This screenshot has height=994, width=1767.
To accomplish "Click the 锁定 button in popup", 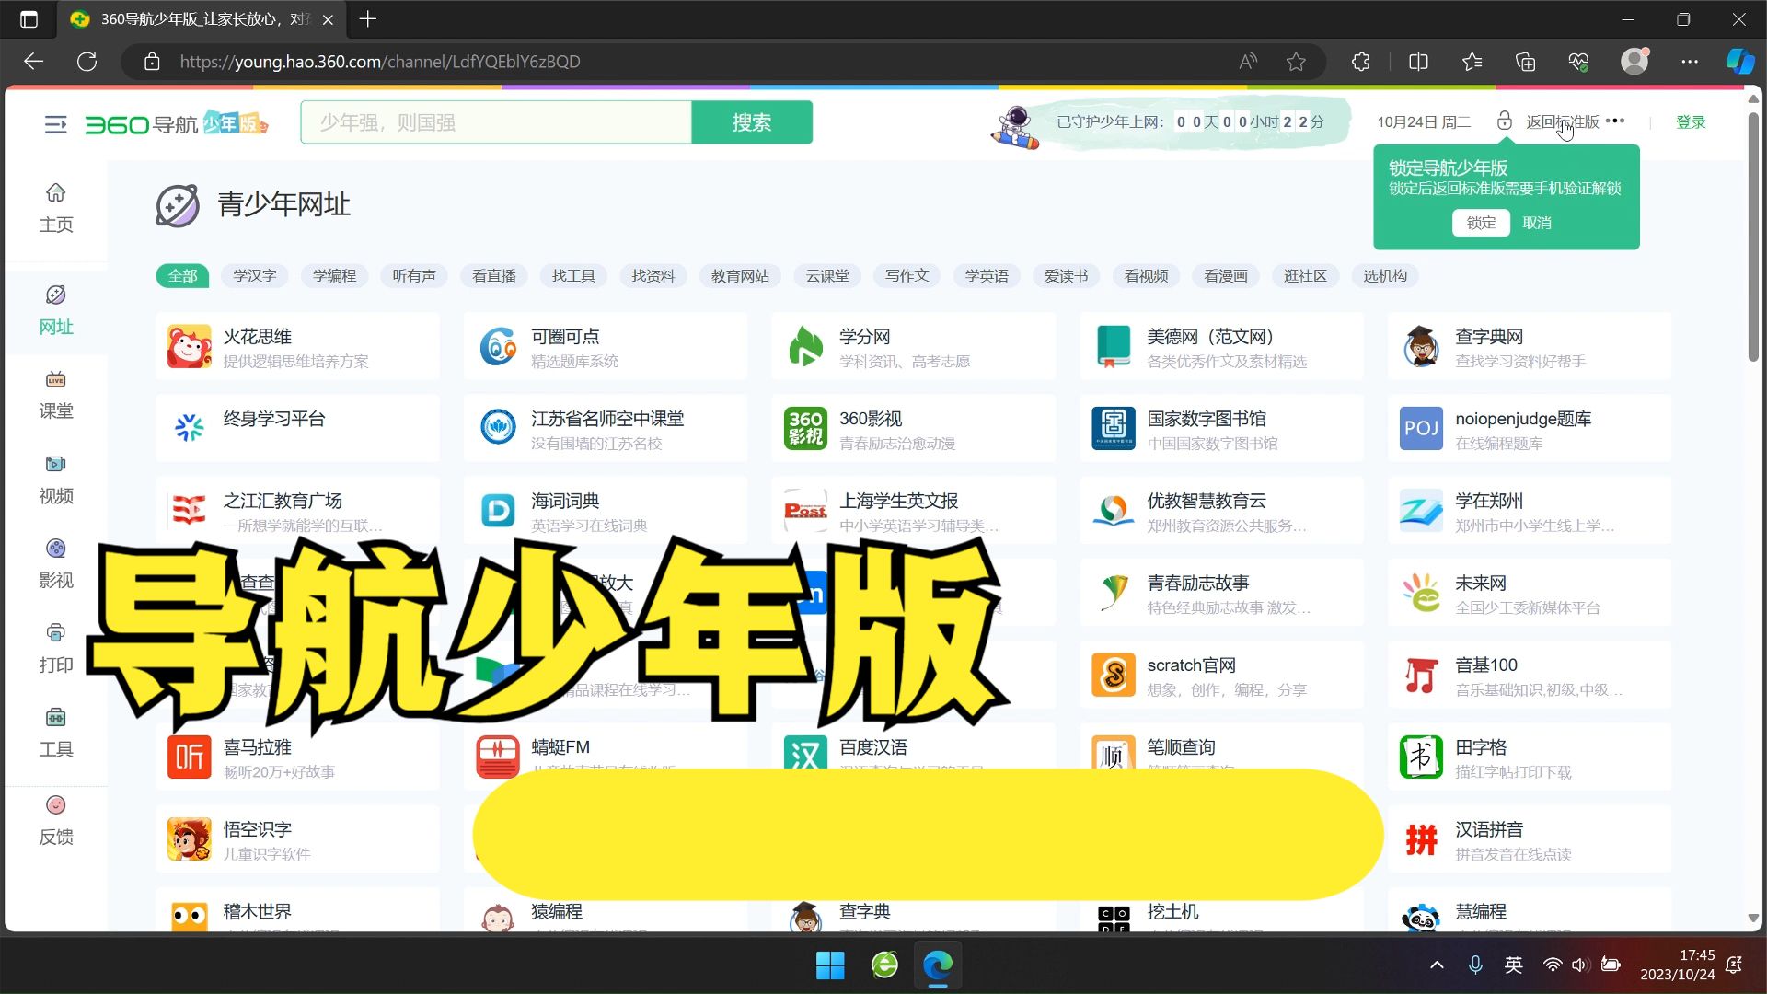I will (x=1480, y=223).
